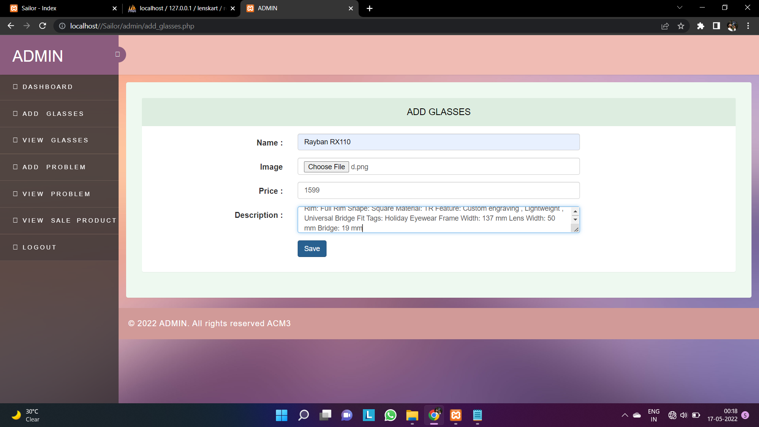759x427 pixels.
Task: Click the Name input field
Action: click(x=438, y=142)
